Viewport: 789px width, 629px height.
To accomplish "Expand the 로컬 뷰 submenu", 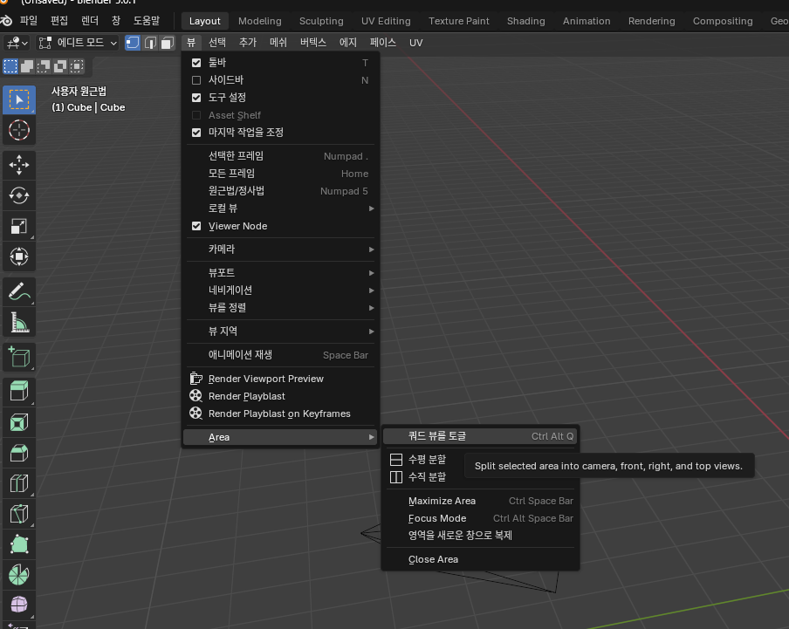I will (x=280, y=209).
